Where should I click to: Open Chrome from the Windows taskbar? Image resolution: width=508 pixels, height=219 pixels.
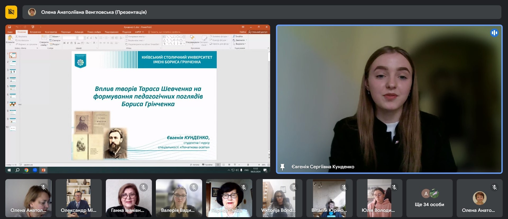[26, 170]
